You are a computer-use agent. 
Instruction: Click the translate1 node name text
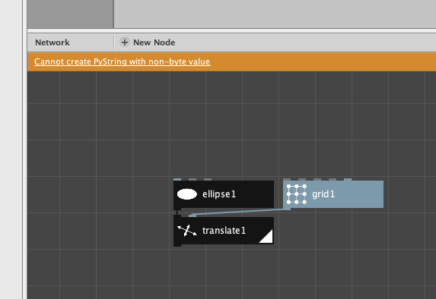pyautogui.click(x=224, y=231)
